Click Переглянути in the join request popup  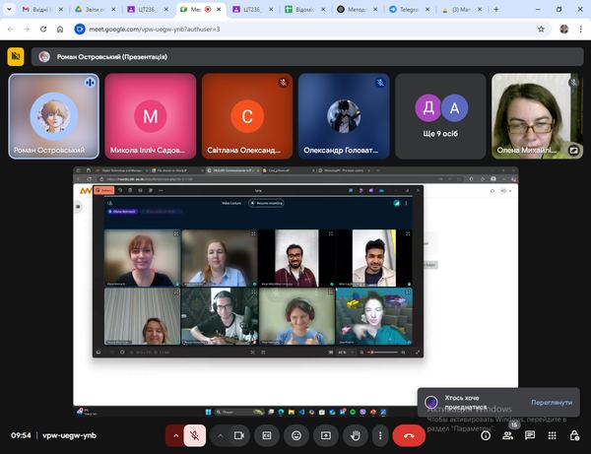[551, 402]
